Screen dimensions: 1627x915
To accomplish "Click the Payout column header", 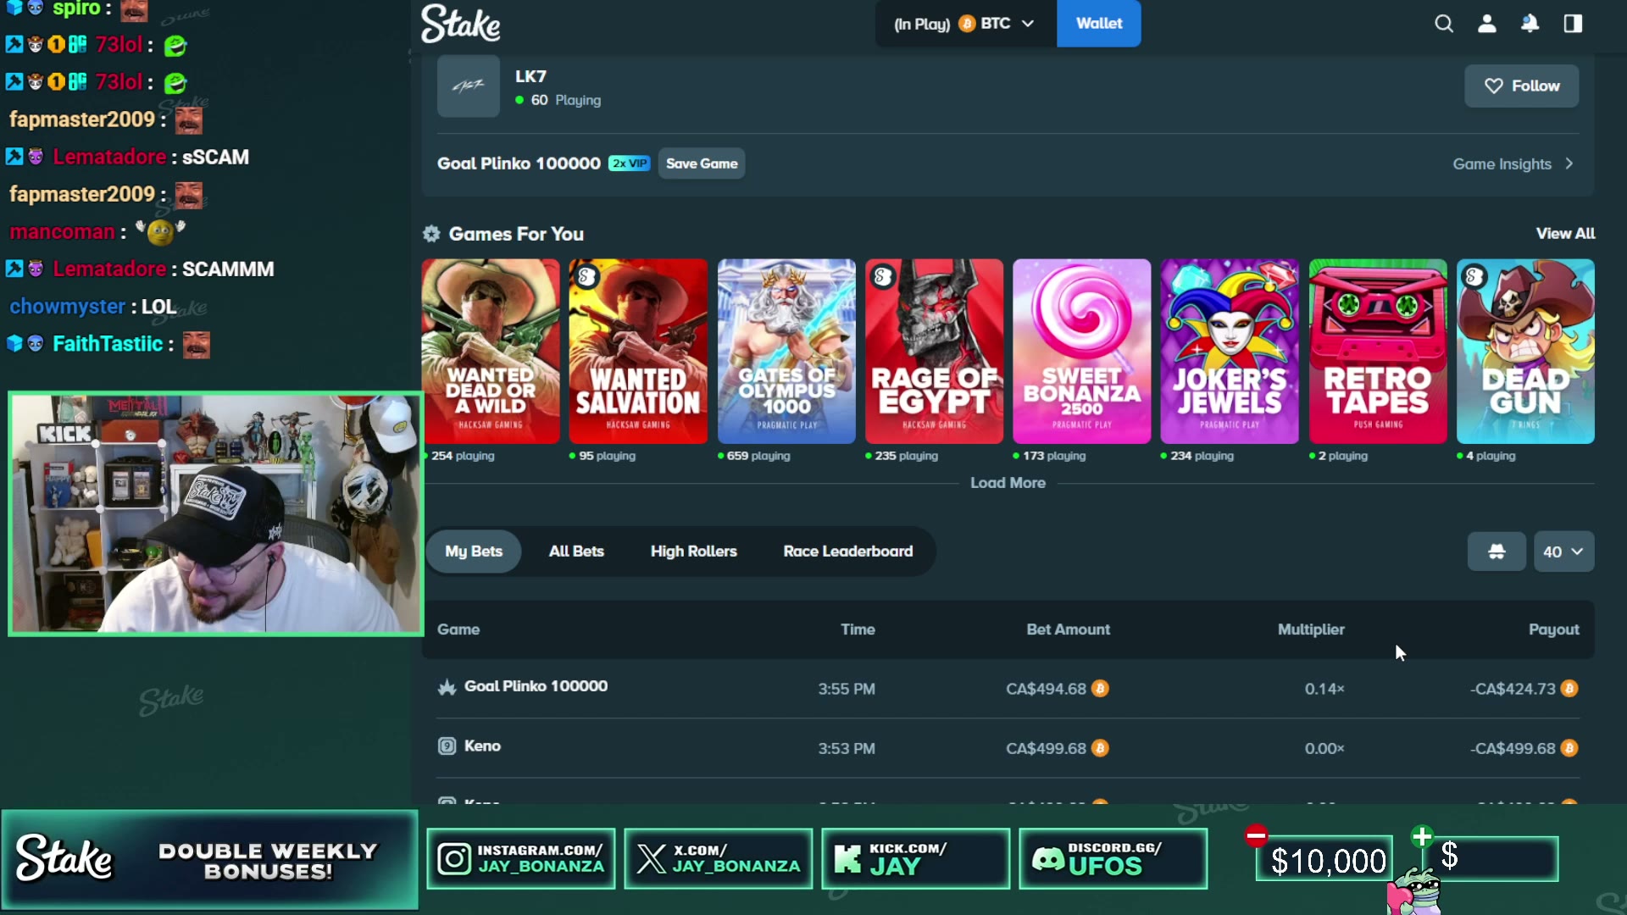I will 1553,629.
